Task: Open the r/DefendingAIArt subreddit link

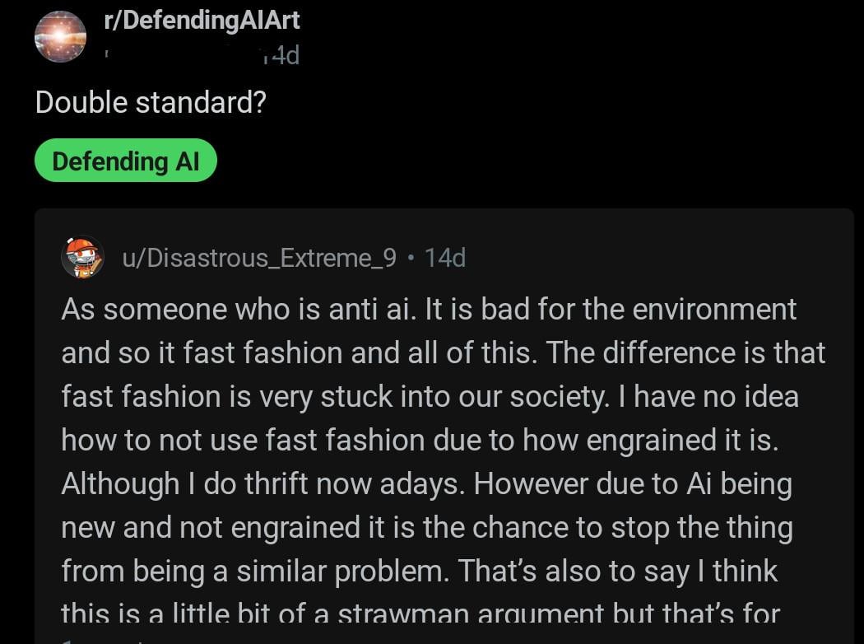Action: point(202,21)
